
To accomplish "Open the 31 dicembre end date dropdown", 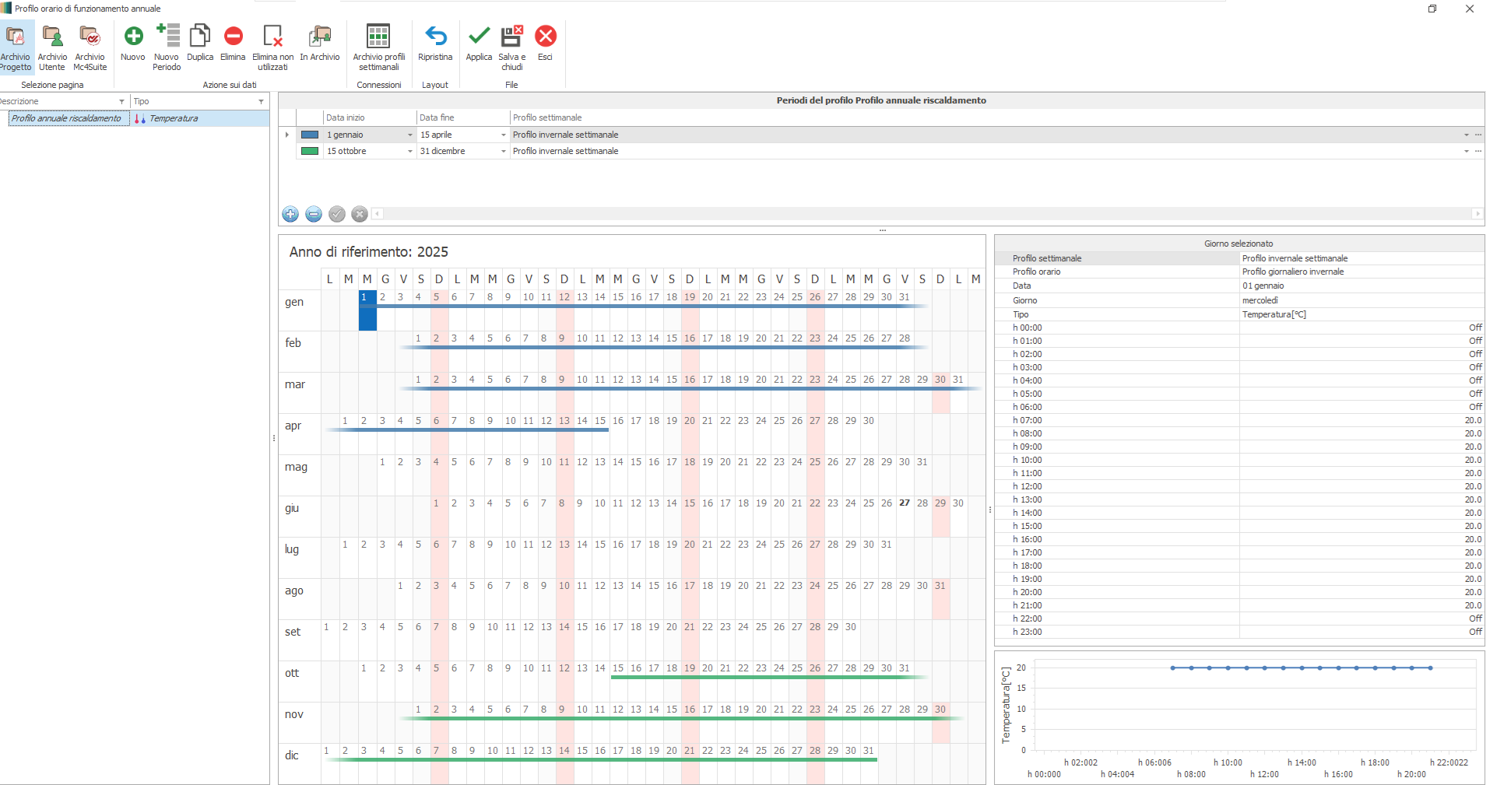I will click(504, 152).
